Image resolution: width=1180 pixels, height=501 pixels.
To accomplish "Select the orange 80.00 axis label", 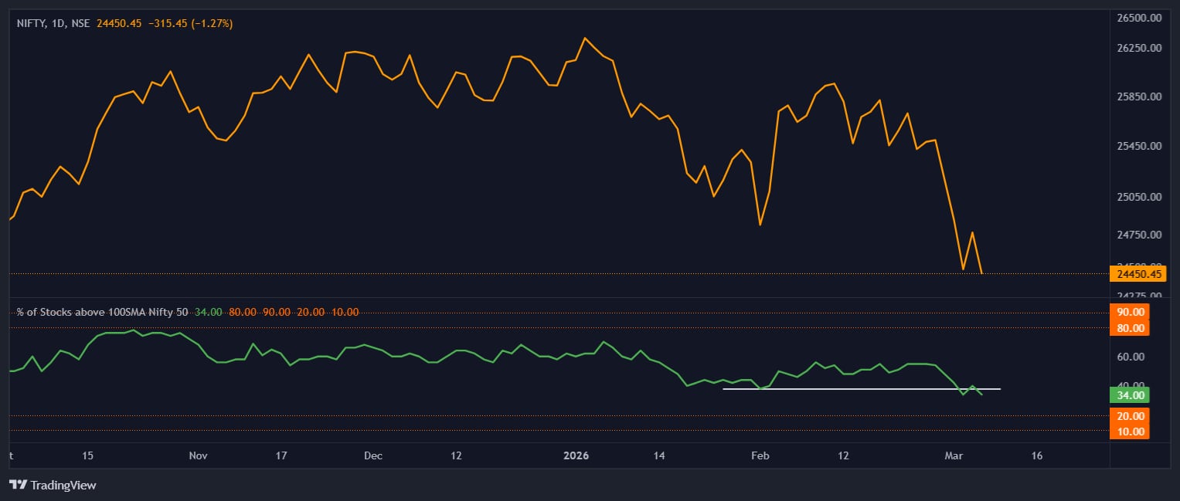I will coord(1130,328).
